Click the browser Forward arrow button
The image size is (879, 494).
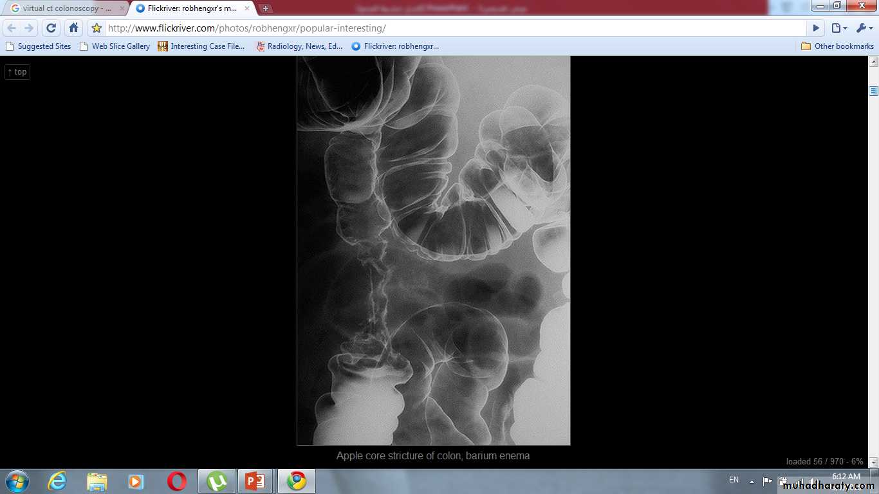coord(29,28)
